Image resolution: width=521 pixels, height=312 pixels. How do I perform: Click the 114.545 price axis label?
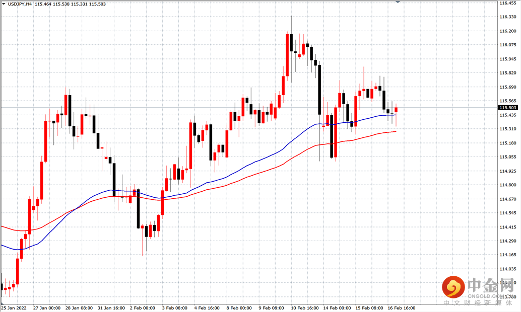[x=508, y=213]
